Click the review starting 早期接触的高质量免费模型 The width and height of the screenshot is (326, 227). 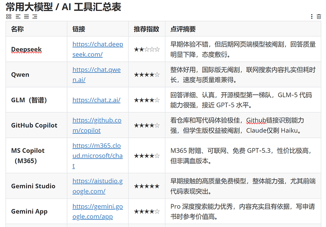(243, 186)
